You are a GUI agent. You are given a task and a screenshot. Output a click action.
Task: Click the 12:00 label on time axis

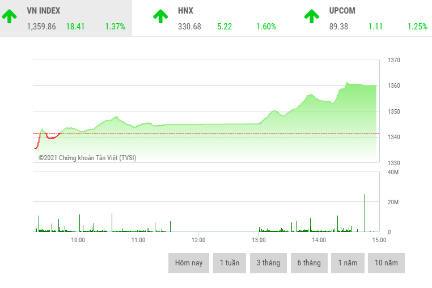coord(198,240)
